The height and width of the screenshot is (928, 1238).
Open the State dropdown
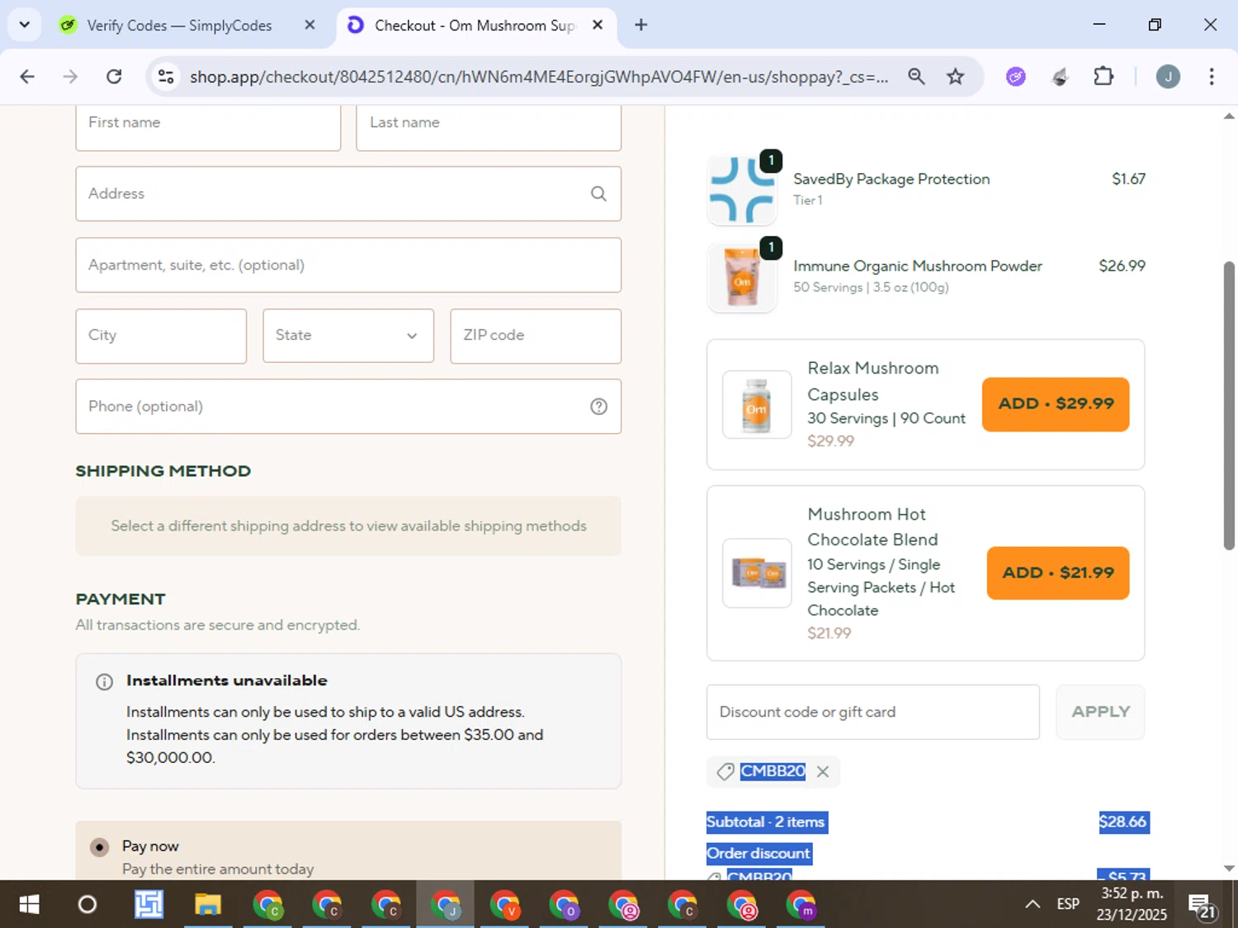coord(348,336)
